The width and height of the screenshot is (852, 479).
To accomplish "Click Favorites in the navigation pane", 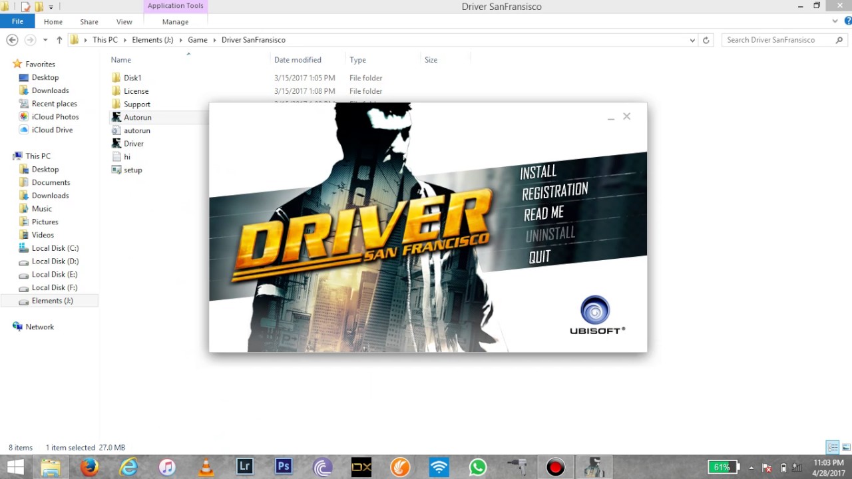I will 40,65.
